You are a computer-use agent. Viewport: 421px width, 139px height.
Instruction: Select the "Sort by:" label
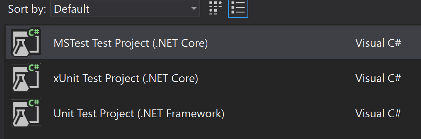[x=27, y=9]
